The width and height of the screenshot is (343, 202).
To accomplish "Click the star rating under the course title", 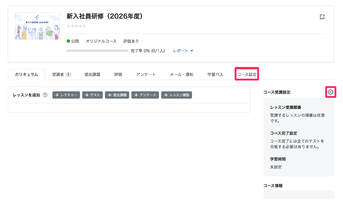I will tap(76, 26).
